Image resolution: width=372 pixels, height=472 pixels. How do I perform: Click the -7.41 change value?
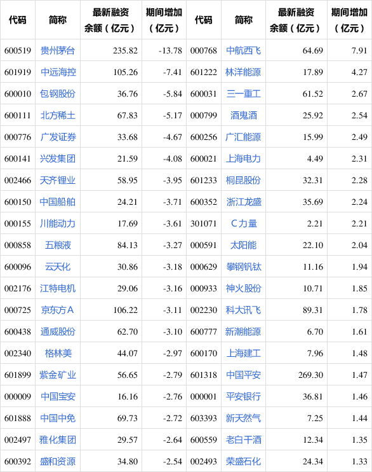(x=173, y=72)
